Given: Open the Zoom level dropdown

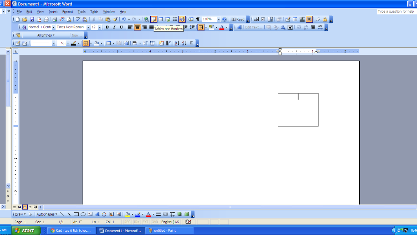Looking at the screenshot, I should [x=218, y=19].
